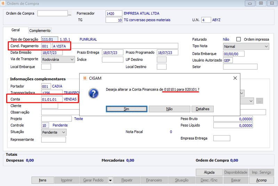Click the Projeto input field
Viewport: 278px width, 186px height.
[57, 119]
